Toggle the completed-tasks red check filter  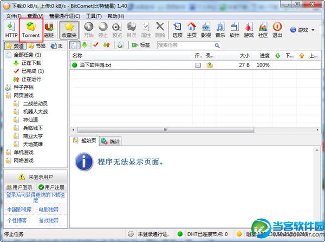point(95,45)
